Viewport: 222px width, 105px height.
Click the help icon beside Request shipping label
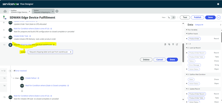(54, 45)
